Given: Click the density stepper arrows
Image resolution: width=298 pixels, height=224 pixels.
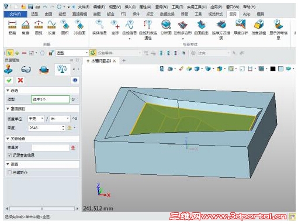Looking at the screenshot, I should 63,128.
